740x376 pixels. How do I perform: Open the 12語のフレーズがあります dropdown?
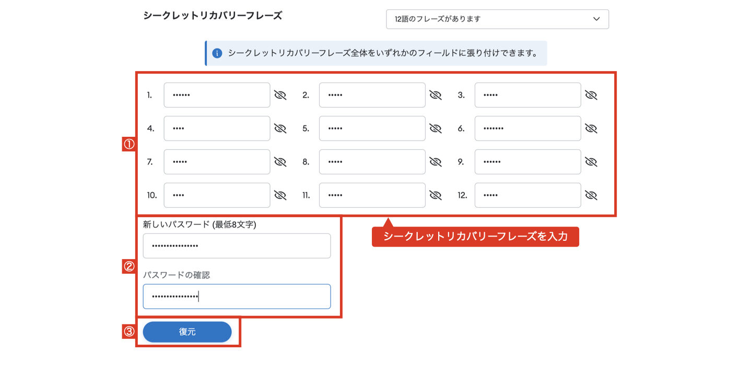pyautogui.click(x=497, y=19)
